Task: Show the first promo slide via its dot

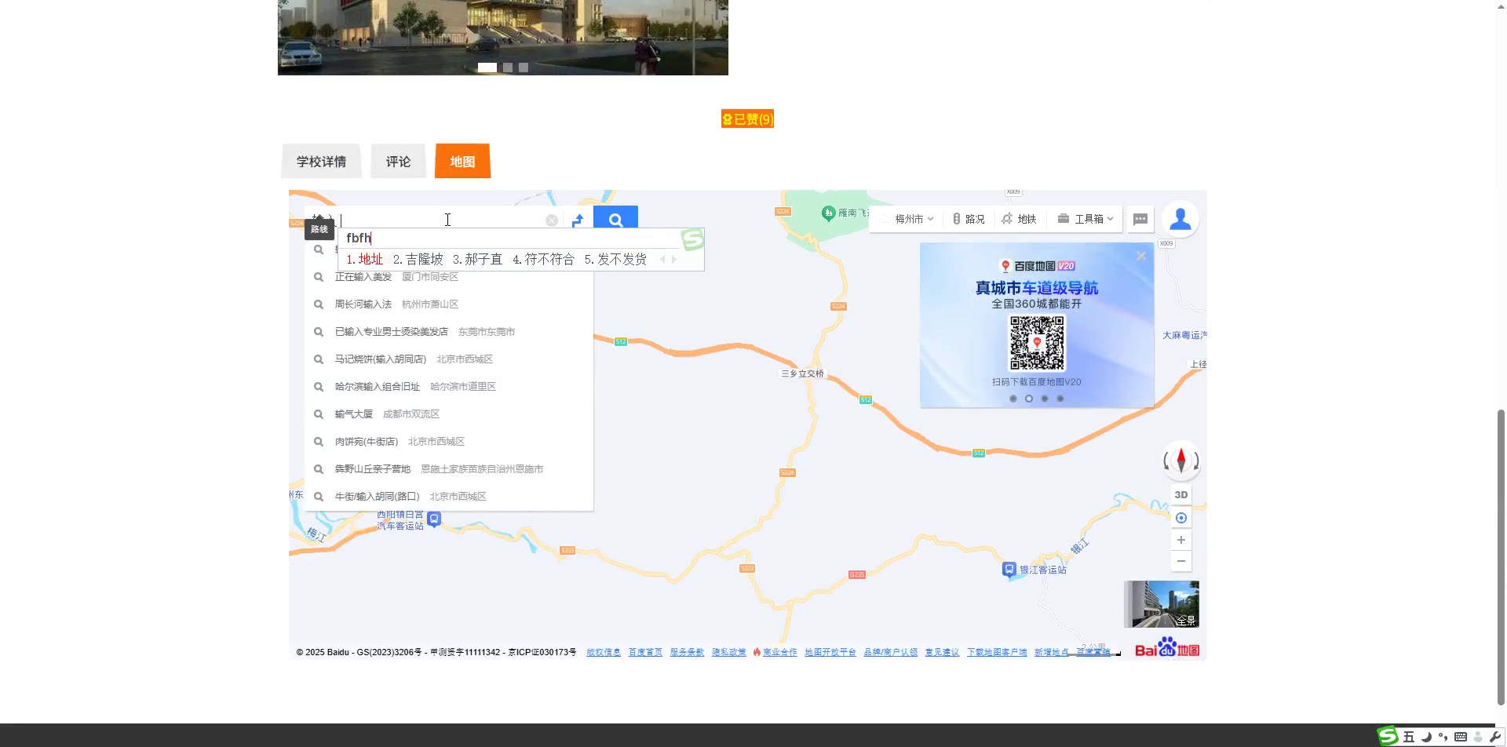Action: point(1013,399)
